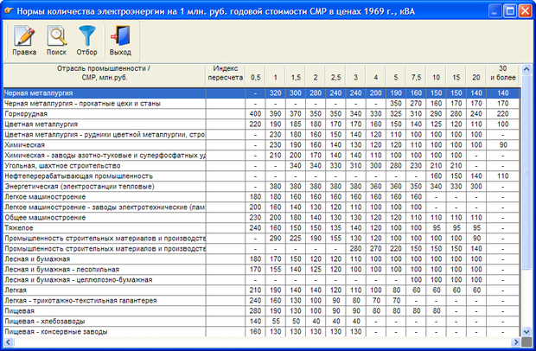
Task: Click the vertical scrollbar thumb
Action: pos(526,172)
